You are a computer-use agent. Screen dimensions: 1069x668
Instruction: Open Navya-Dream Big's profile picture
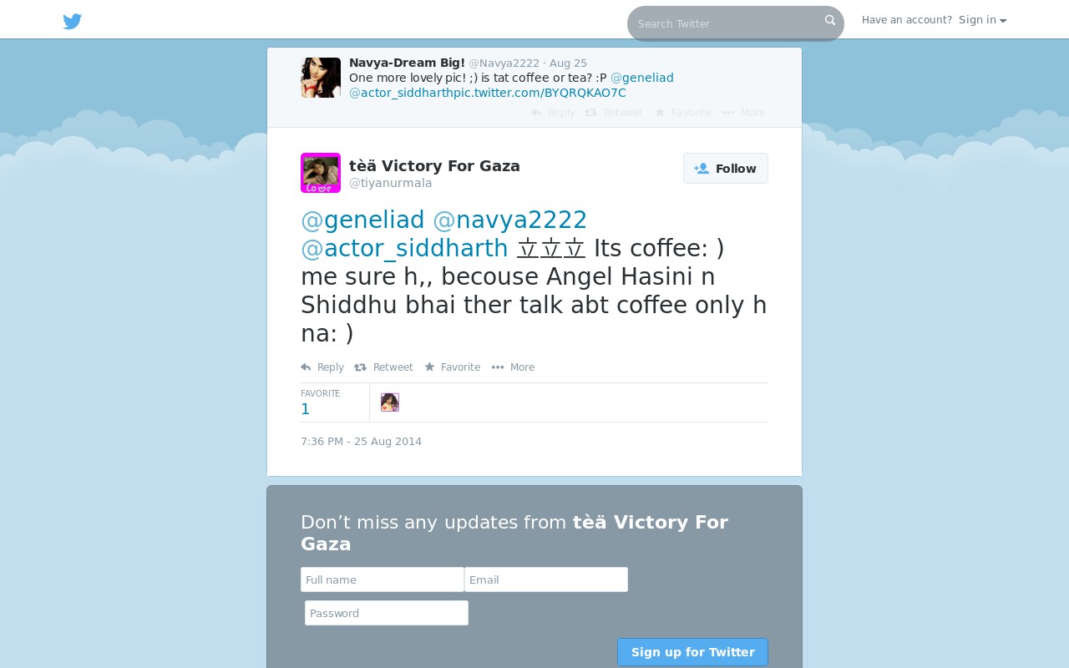(321, 78)
